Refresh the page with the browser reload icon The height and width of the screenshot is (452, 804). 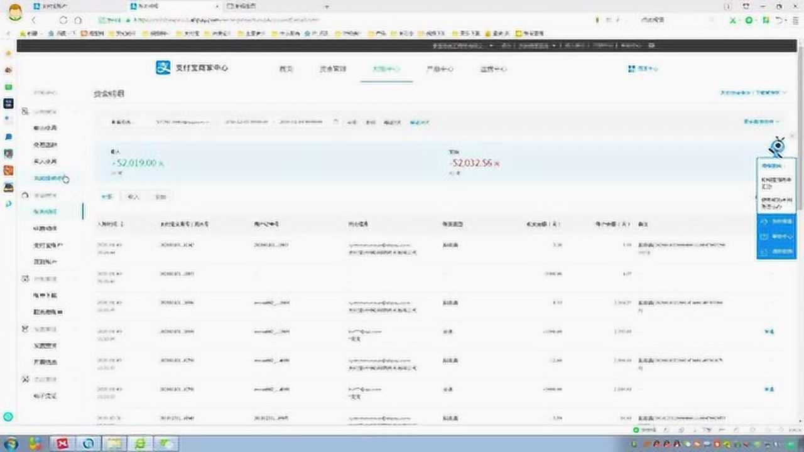pos(63,19)
